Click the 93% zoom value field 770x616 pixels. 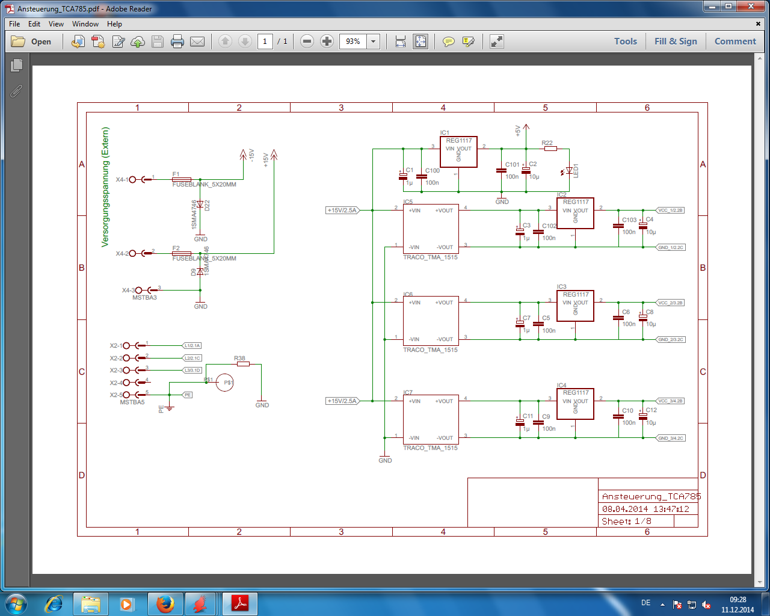[354, 42]
